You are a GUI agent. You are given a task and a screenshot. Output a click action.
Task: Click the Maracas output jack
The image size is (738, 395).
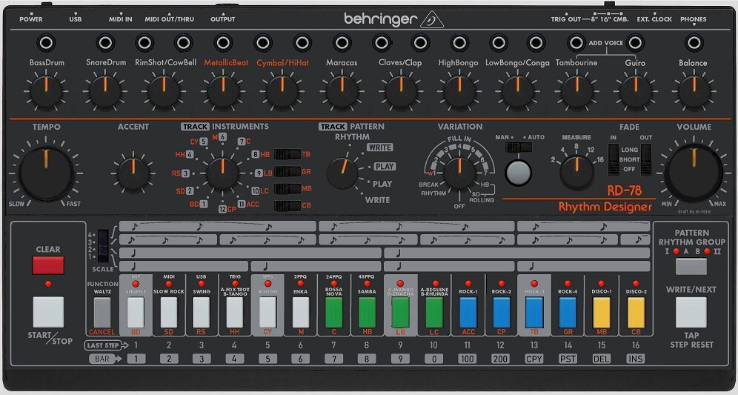pos(342,43)
